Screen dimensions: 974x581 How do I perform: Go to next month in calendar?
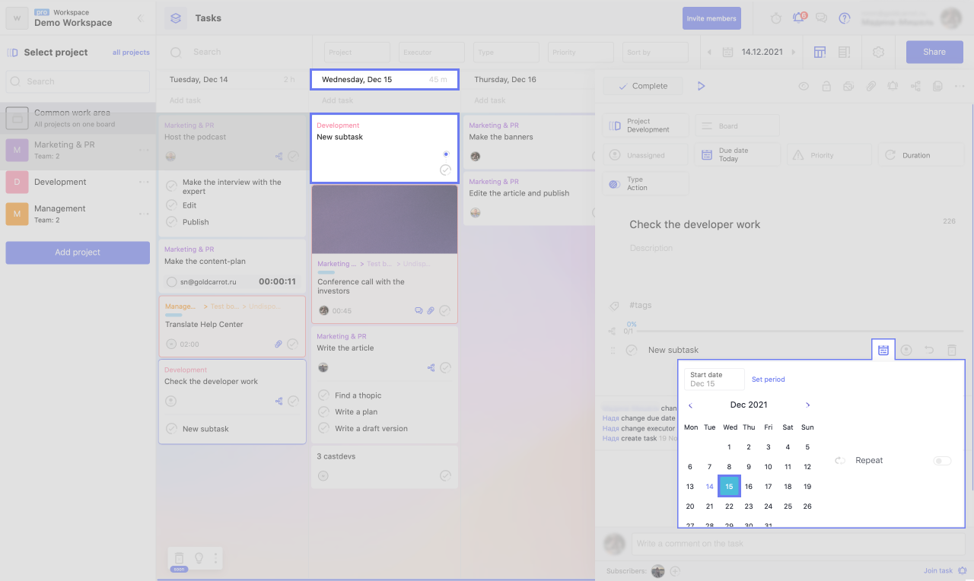(807, 405)
